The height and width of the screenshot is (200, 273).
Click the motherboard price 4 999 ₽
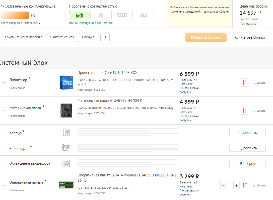189,102
